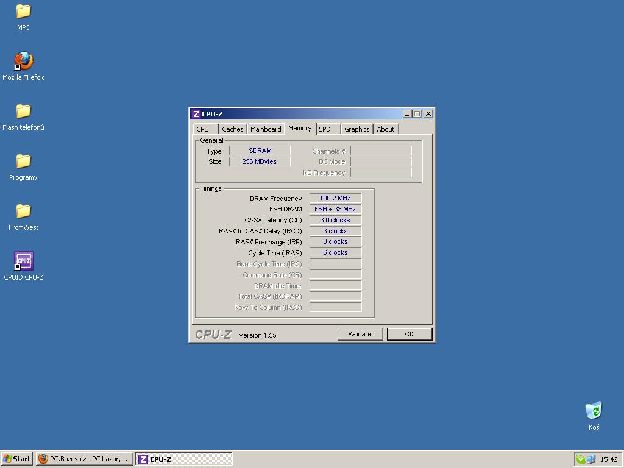Switch to the Caches tab
This screenshot has height=468, width=624.
pos(232,129)
